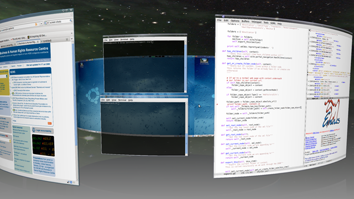Click the desktop icon at top-left of wallpaper
The height and width of the screenshot is (199, 354).
[82, 65]
